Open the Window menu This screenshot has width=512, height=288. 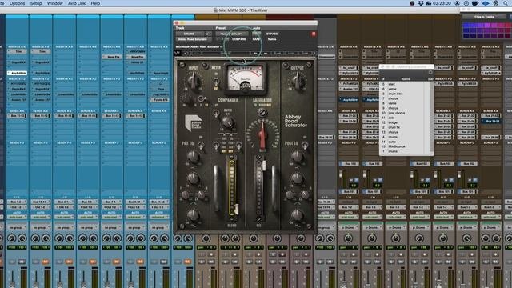coord(54,3)
